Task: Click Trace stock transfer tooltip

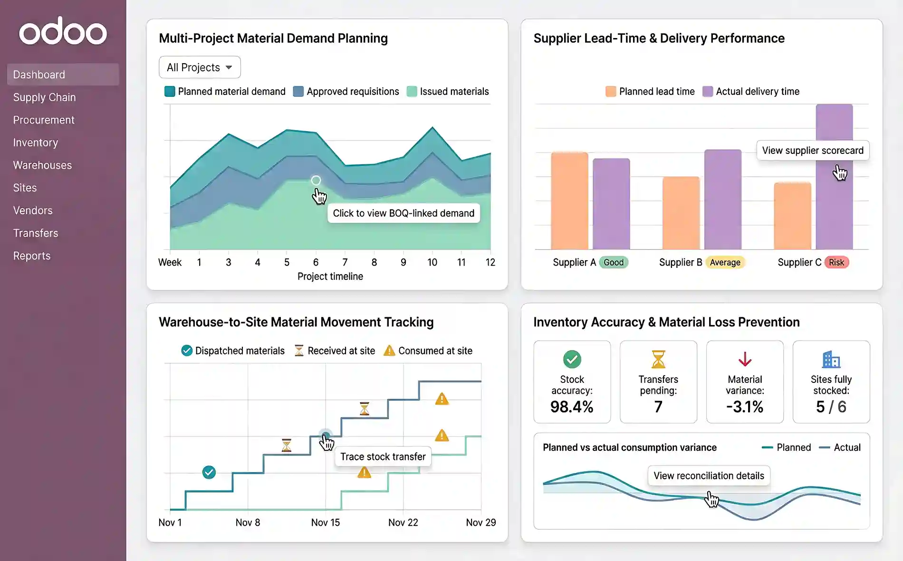Action: (383, 456)
